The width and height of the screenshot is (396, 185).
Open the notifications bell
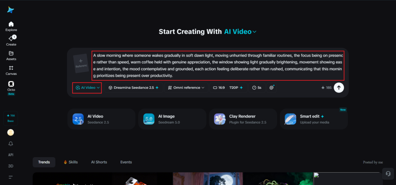coord(10,144)
